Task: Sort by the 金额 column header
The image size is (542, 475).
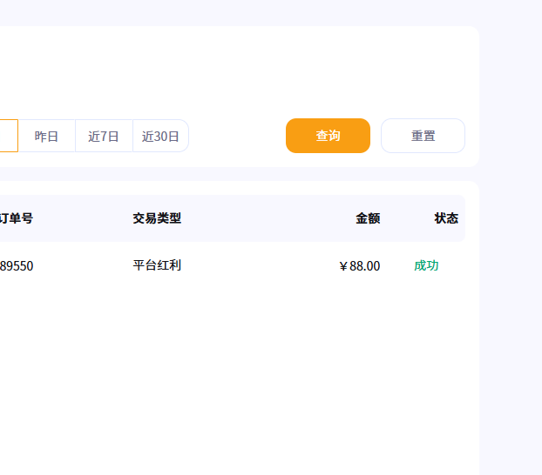Action: 368,218
